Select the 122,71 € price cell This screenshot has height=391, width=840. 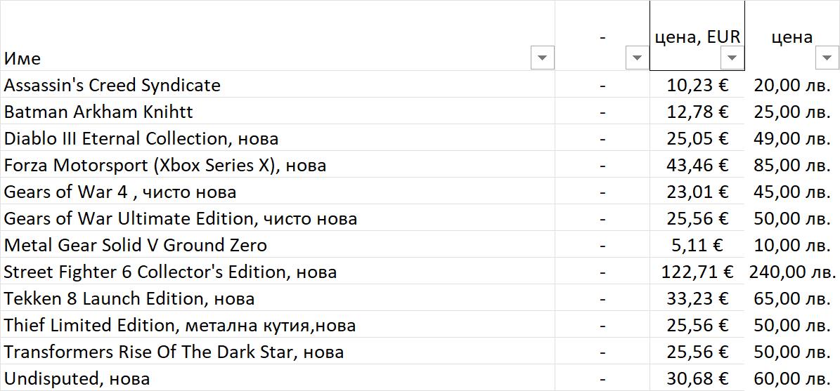tap(697, 272)
